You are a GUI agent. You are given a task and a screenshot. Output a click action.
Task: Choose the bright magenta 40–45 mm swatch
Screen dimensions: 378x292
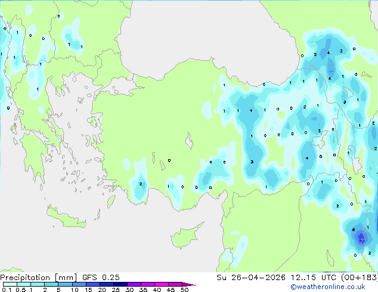(x=162, y=284)
